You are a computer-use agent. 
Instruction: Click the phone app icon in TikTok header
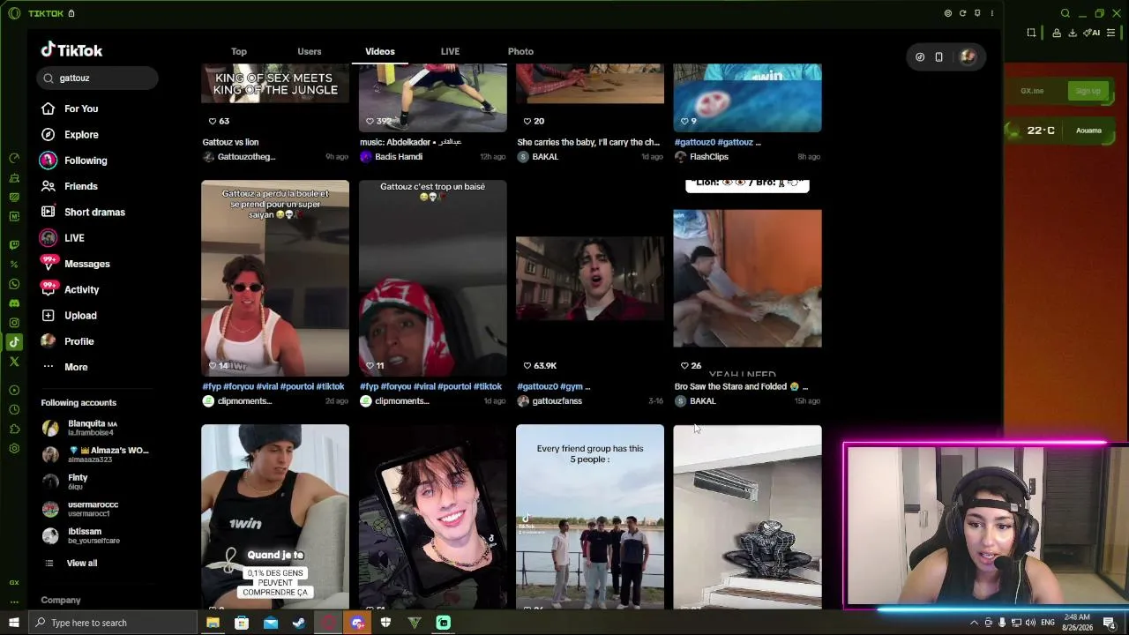(x=939, y=57)
